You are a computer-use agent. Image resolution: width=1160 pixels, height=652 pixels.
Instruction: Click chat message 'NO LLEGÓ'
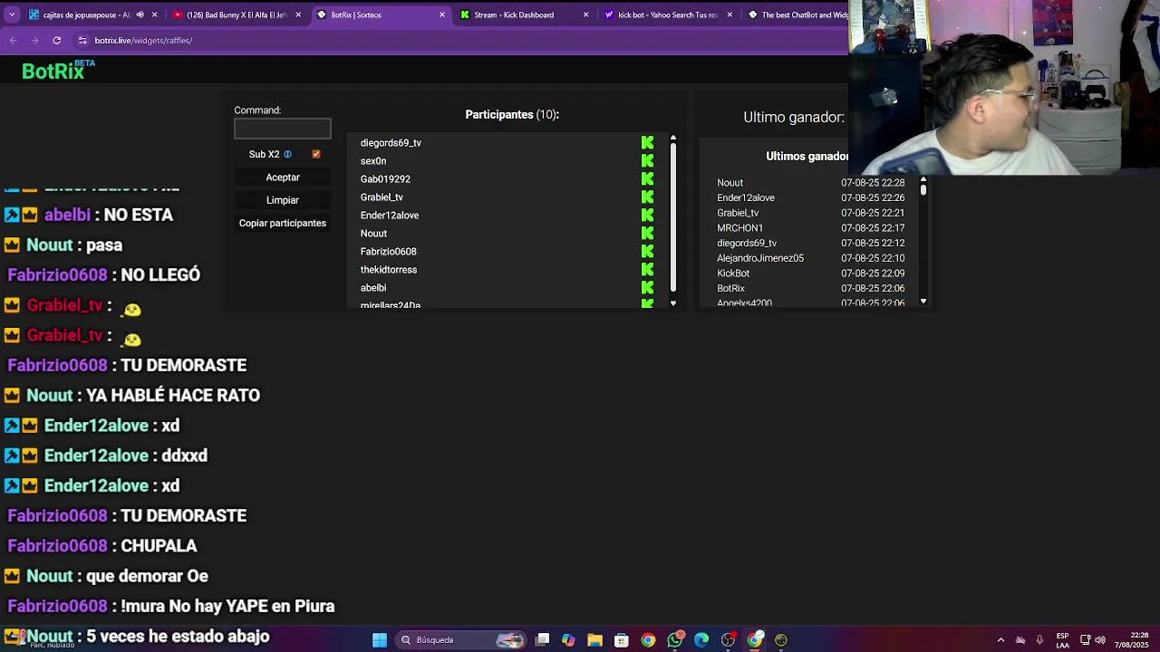click(x=160, y=275)
